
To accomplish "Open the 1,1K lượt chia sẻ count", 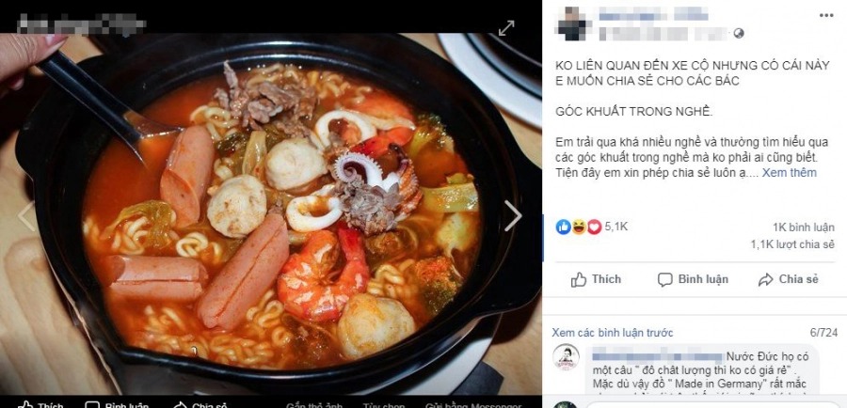I will tap(792, 244).
